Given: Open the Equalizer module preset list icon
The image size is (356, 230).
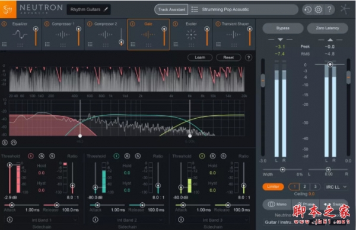Looking at the screenshot, I should click(4, 44).
